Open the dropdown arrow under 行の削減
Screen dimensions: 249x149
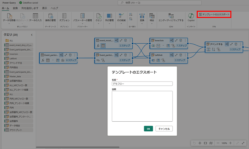point(121,23)
